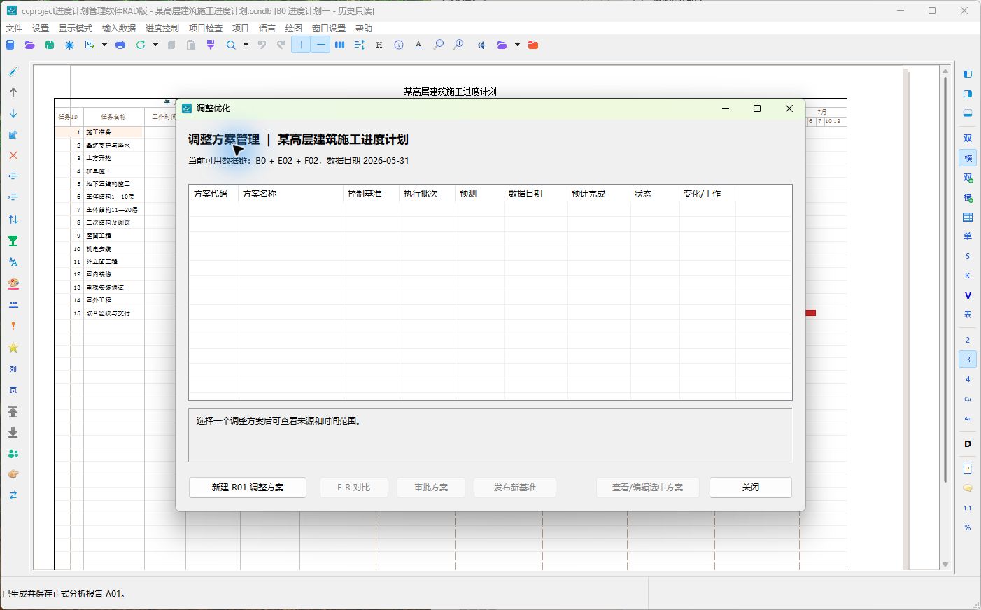The image size is (981, 610).
Task: Click the bold D button in right sidebar
Action: pyautogui.click(x=968, y=444)
